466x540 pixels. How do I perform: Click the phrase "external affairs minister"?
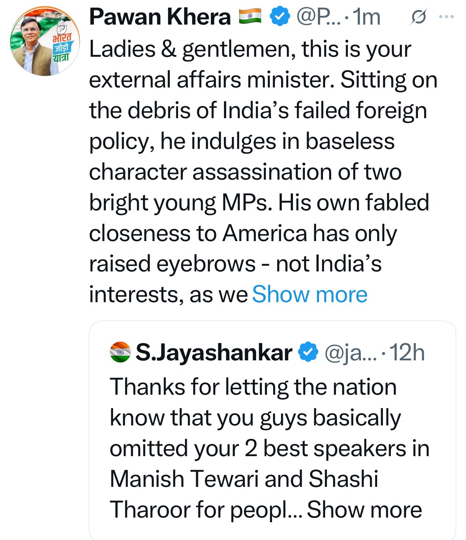pos(211,80)
